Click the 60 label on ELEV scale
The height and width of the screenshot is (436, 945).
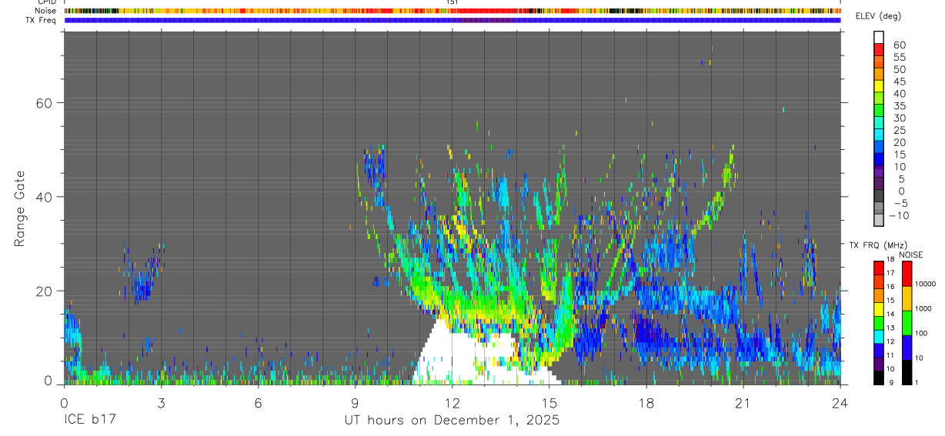[x=899, y=45]
